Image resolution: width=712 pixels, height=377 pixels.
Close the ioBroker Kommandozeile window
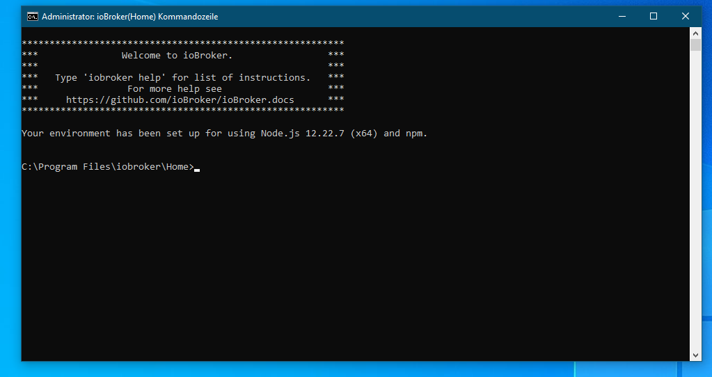coord(686,16)
